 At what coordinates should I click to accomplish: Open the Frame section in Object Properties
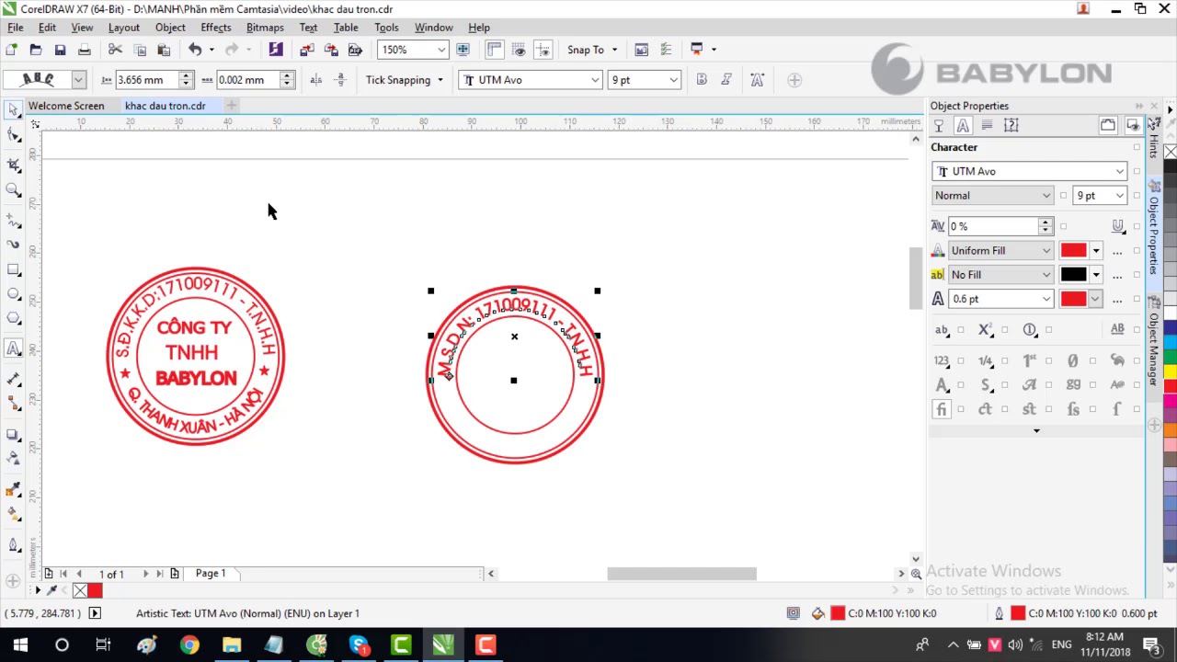[1011, 125]
